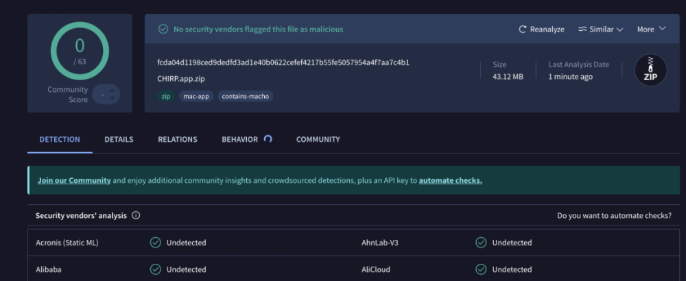The image size is (686, 281).
Task: Expand the Similar dropdown
Action: [600, 29]
